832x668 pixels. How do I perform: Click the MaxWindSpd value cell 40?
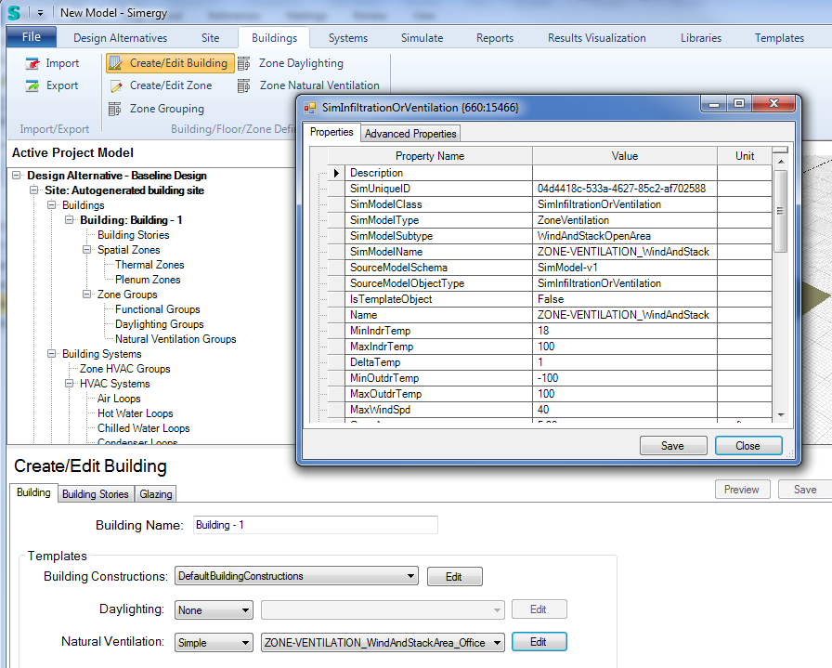625,410
